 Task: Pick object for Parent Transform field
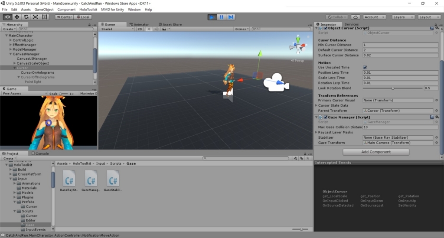(x=436, y=111)
